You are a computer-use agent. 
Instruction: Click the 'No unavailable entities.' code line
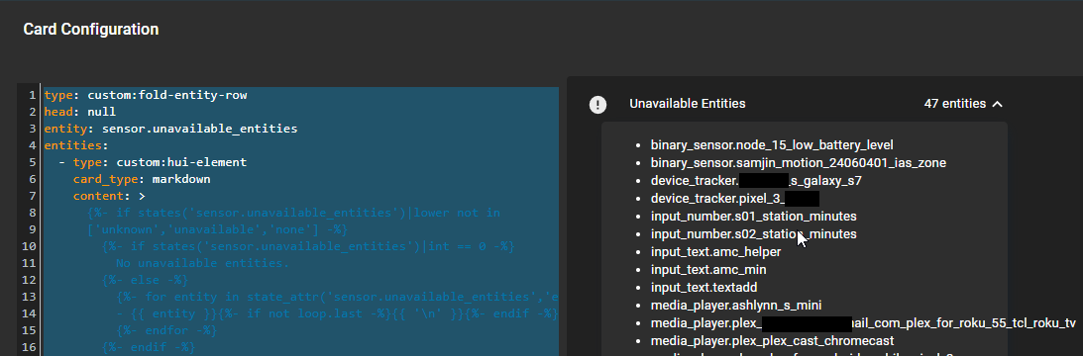click(x=202, y=263)
